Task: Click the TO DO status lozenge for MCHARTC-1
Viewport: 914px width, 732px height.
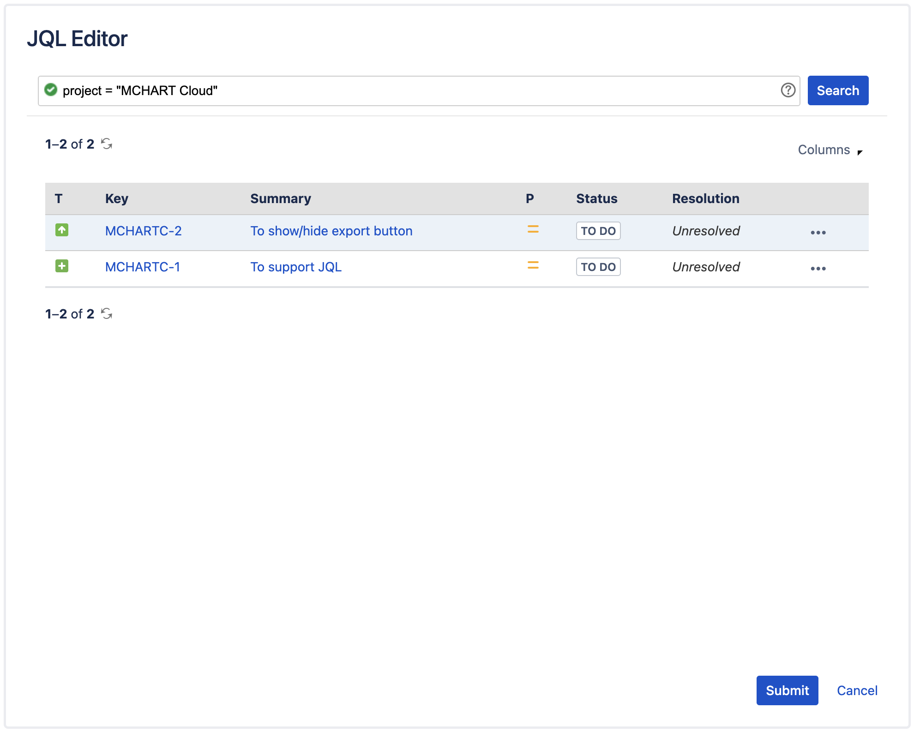Action: point(598,267)
